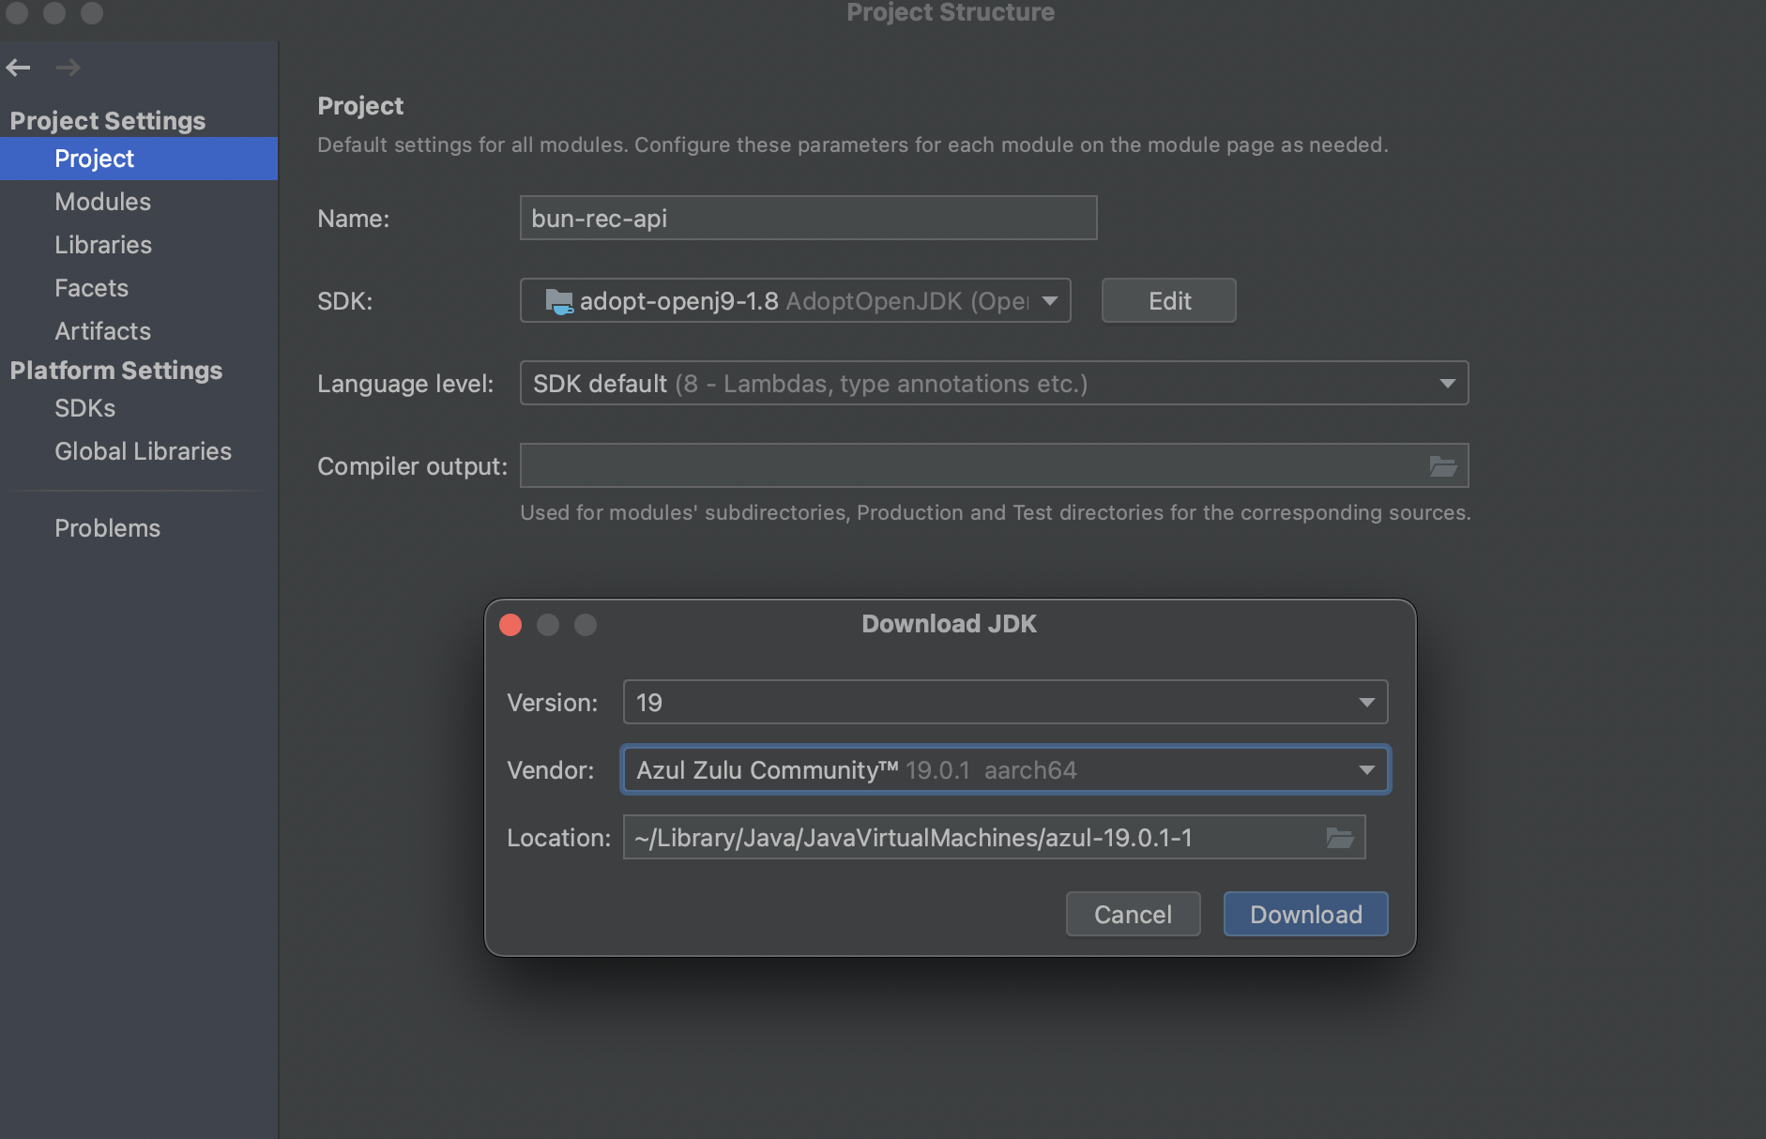Viewport: 1766px width, 1139px height.
Task: Open Artifacts settings
Action: click(139, 331)
